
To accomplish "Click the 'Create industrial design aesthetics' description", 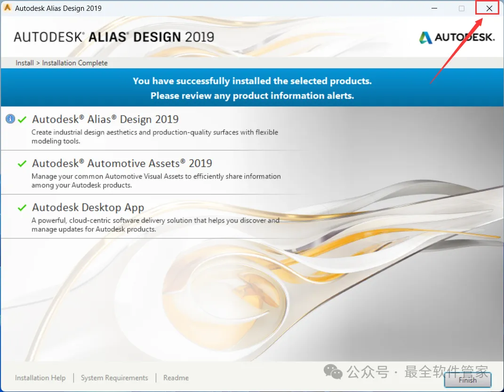I will (155, 137).
